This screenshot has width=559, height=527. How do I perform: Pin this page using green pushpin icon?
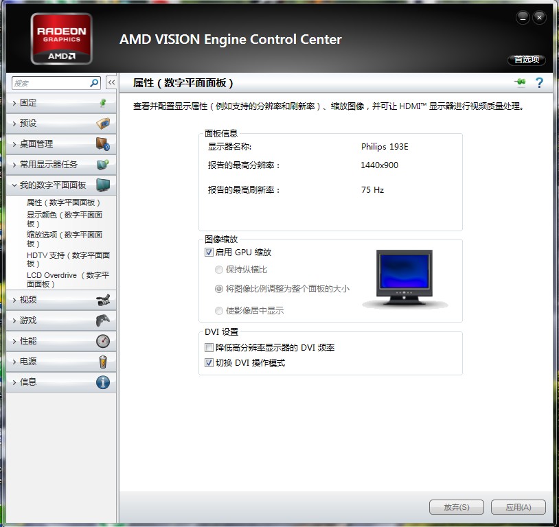[520, 82]
